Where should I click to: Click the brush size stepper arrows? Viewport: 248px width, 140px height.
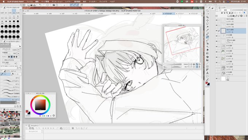(x=17, y=50)
